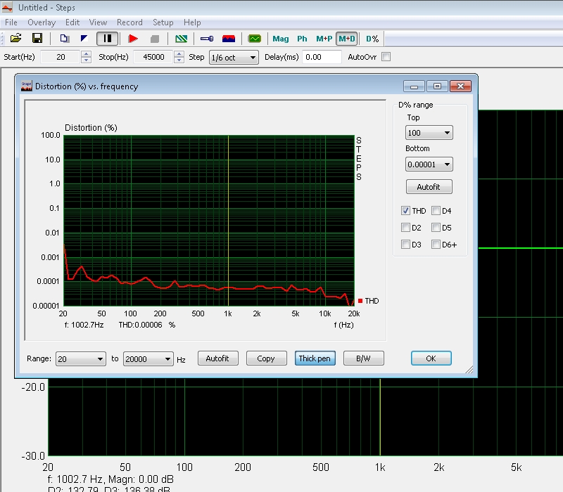Open the File menu
Image resolution: width=563 pixels, height=492 pixels.
pos(11,22)
